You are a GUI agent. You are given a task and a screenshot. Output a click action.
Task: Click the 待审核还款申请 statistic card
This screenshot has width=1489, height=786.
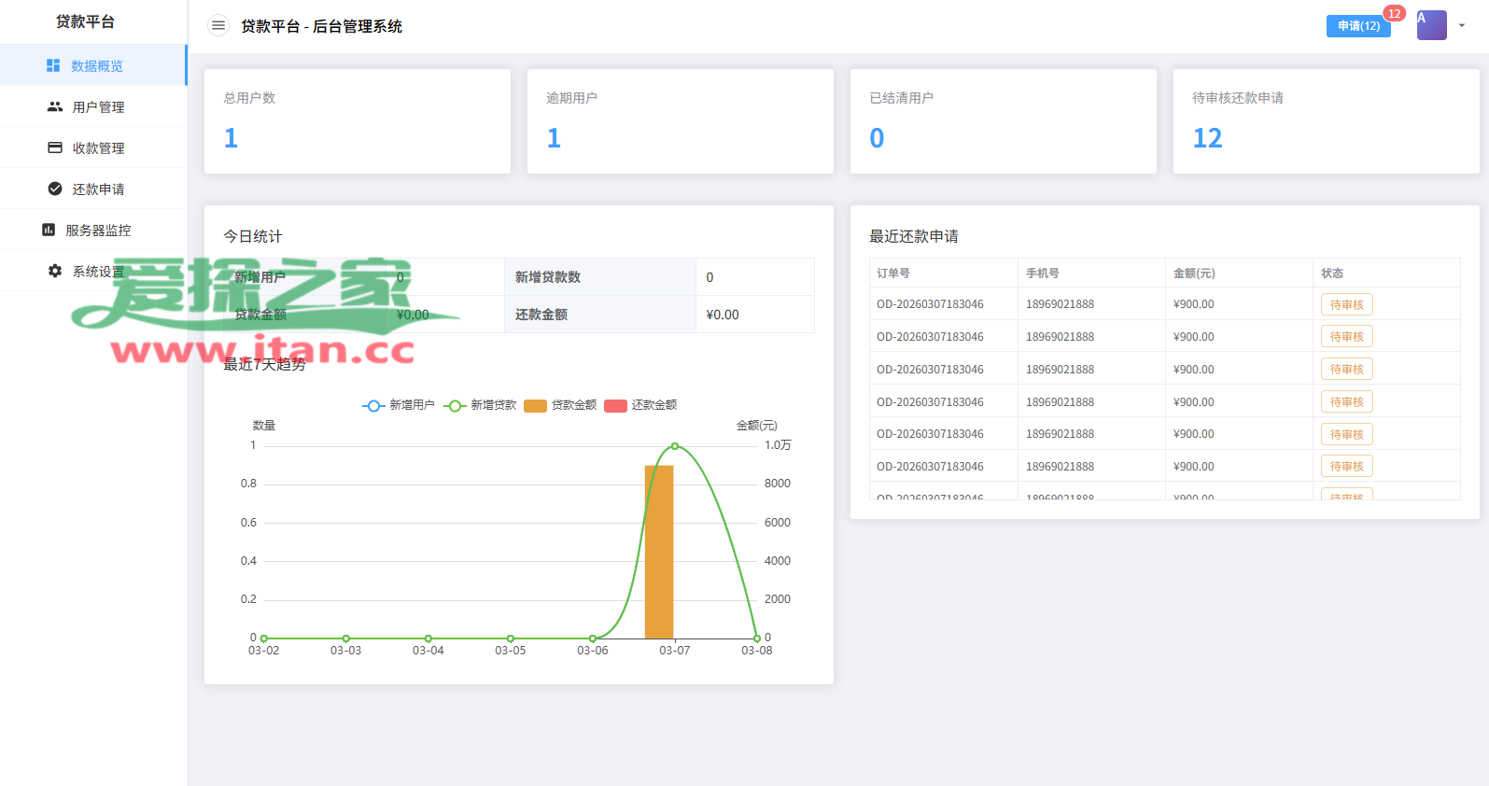(x=1326, y=121)
